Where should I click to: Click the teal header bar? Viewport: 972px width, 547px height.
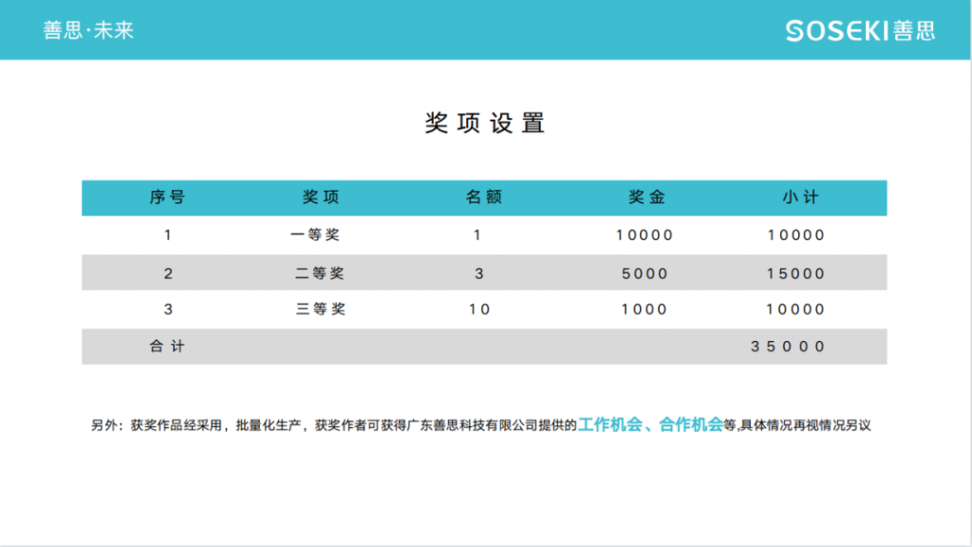click(x=486, y=29)
